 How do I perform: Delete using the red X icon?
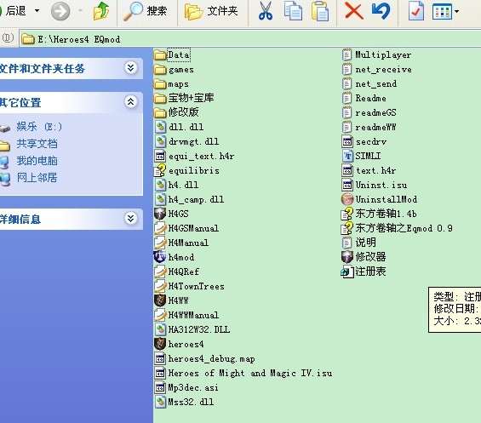point(354,11)
